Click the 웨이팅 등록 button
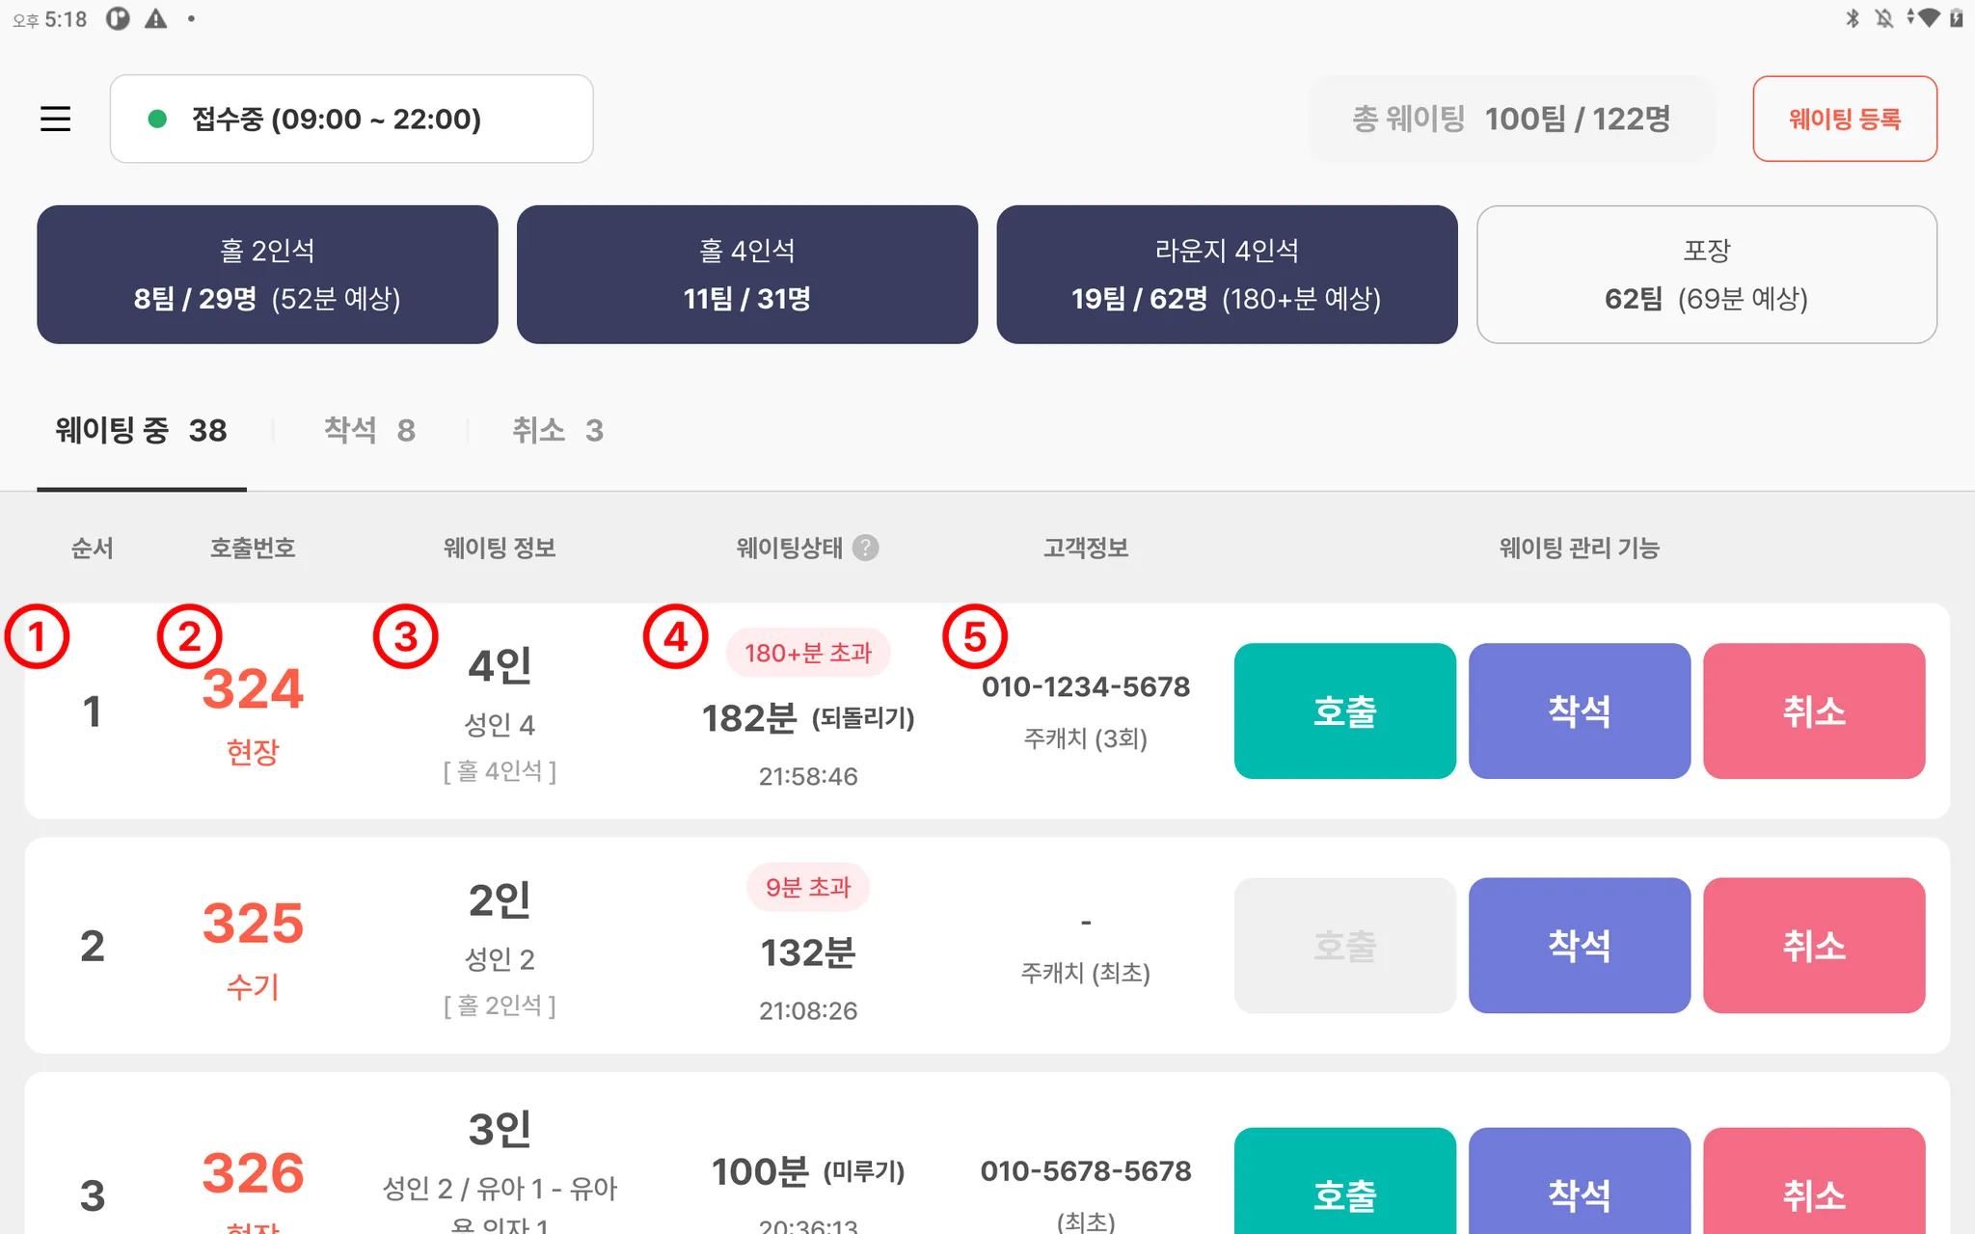Viewport: 1975px width, 1234px height. 1844,119
